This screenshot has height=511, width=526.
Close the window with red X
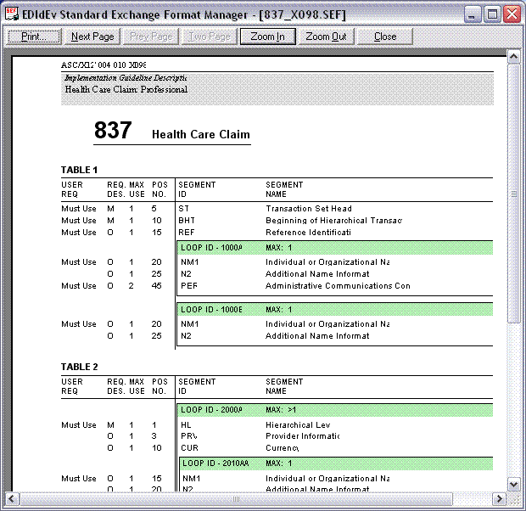[512, 14]
